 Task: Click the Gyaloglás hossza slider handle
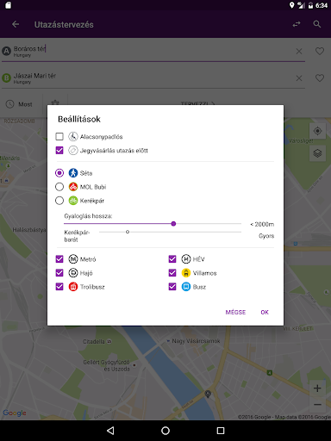point(173,224)
